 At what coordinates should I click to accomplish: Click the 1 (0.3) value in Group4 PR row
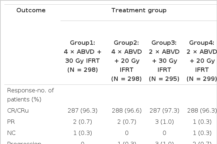(x=202, y=122)
